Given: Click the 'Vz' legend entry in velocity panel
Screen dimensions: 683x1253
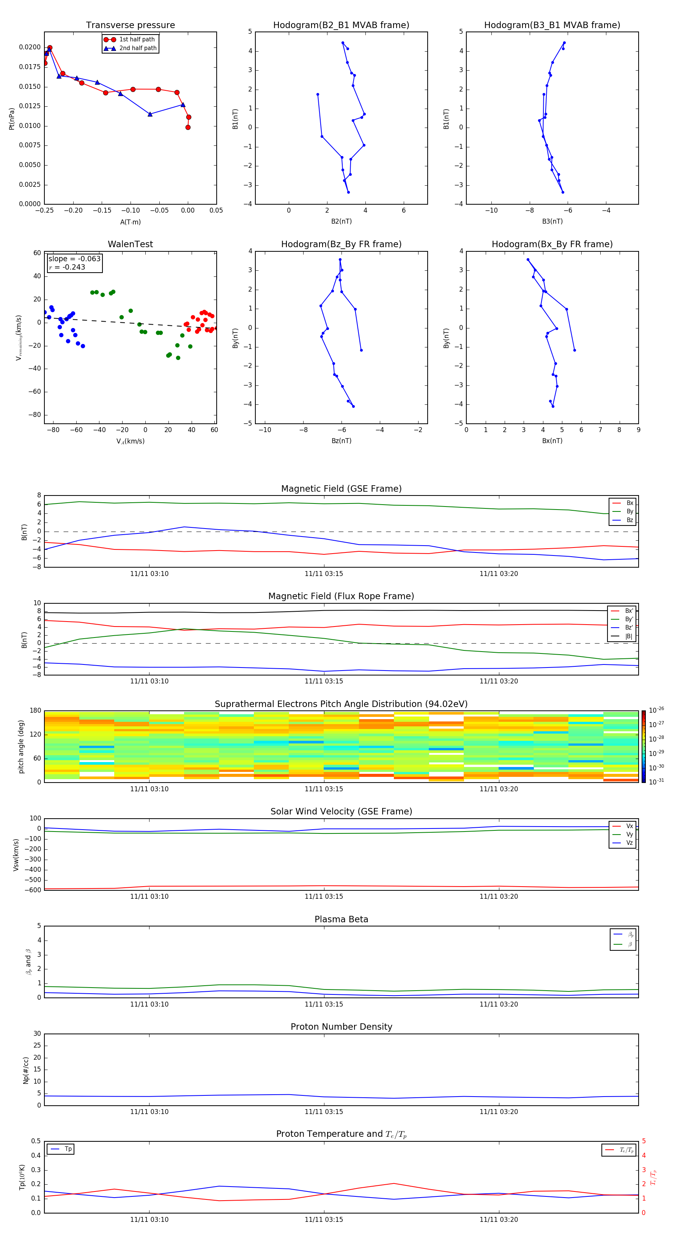Looking at the screenshot, I should pos(623,843).
